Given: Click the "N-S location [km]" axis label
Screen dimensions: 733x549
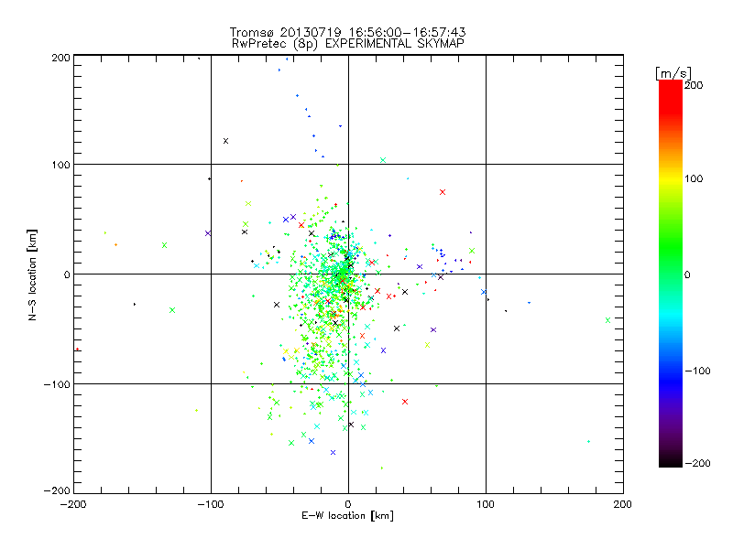Looking at the screenshot, I should coord(32,275).
